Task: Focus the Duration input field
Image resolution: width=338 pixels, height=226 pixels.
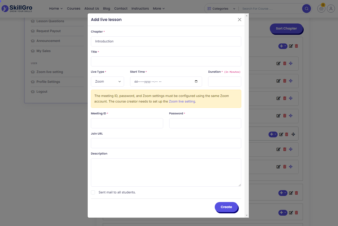Action: pos(225,82)
